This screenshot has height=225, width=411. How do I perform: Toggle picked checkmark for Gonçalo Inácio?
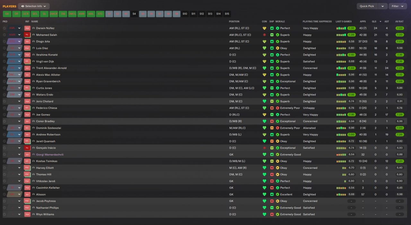point(4,148)
